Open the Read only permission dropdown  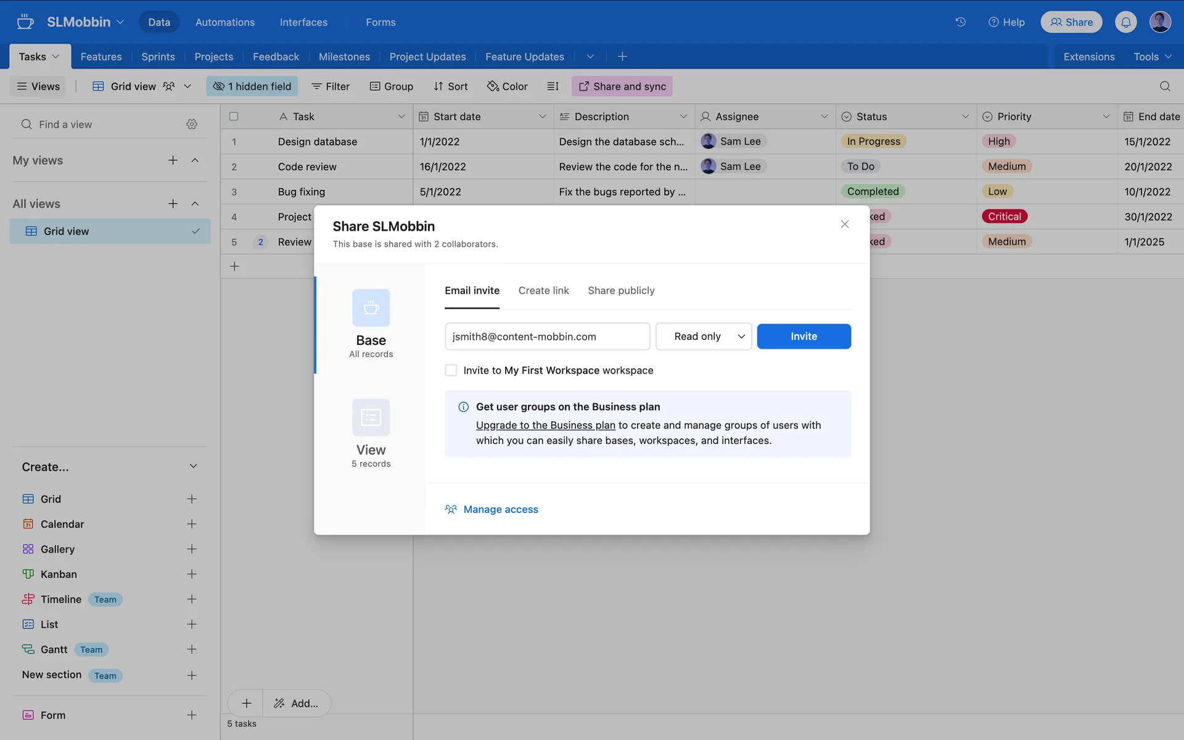703,336
